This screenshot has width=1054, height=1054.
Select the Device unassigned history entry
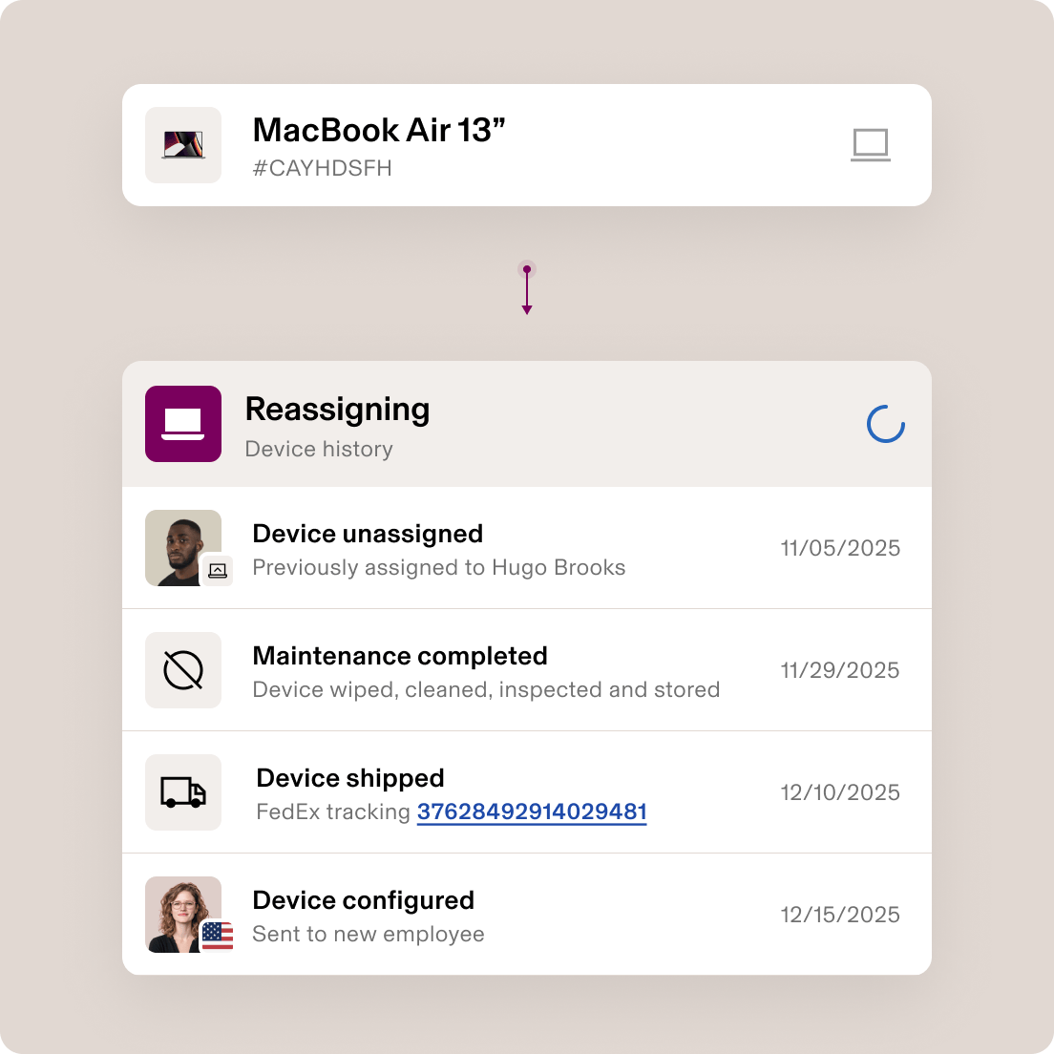(527, 547)
